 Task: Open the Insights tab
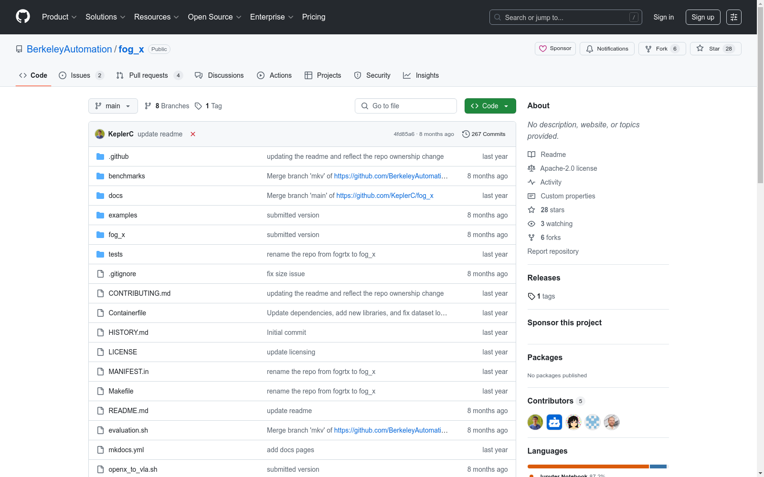pos(421,75)
